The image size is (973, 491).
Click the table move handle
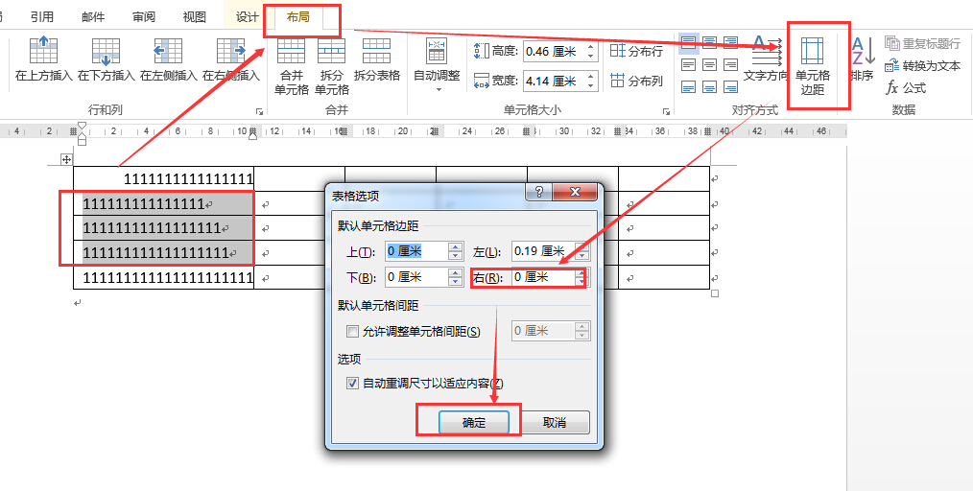point(66,160)
